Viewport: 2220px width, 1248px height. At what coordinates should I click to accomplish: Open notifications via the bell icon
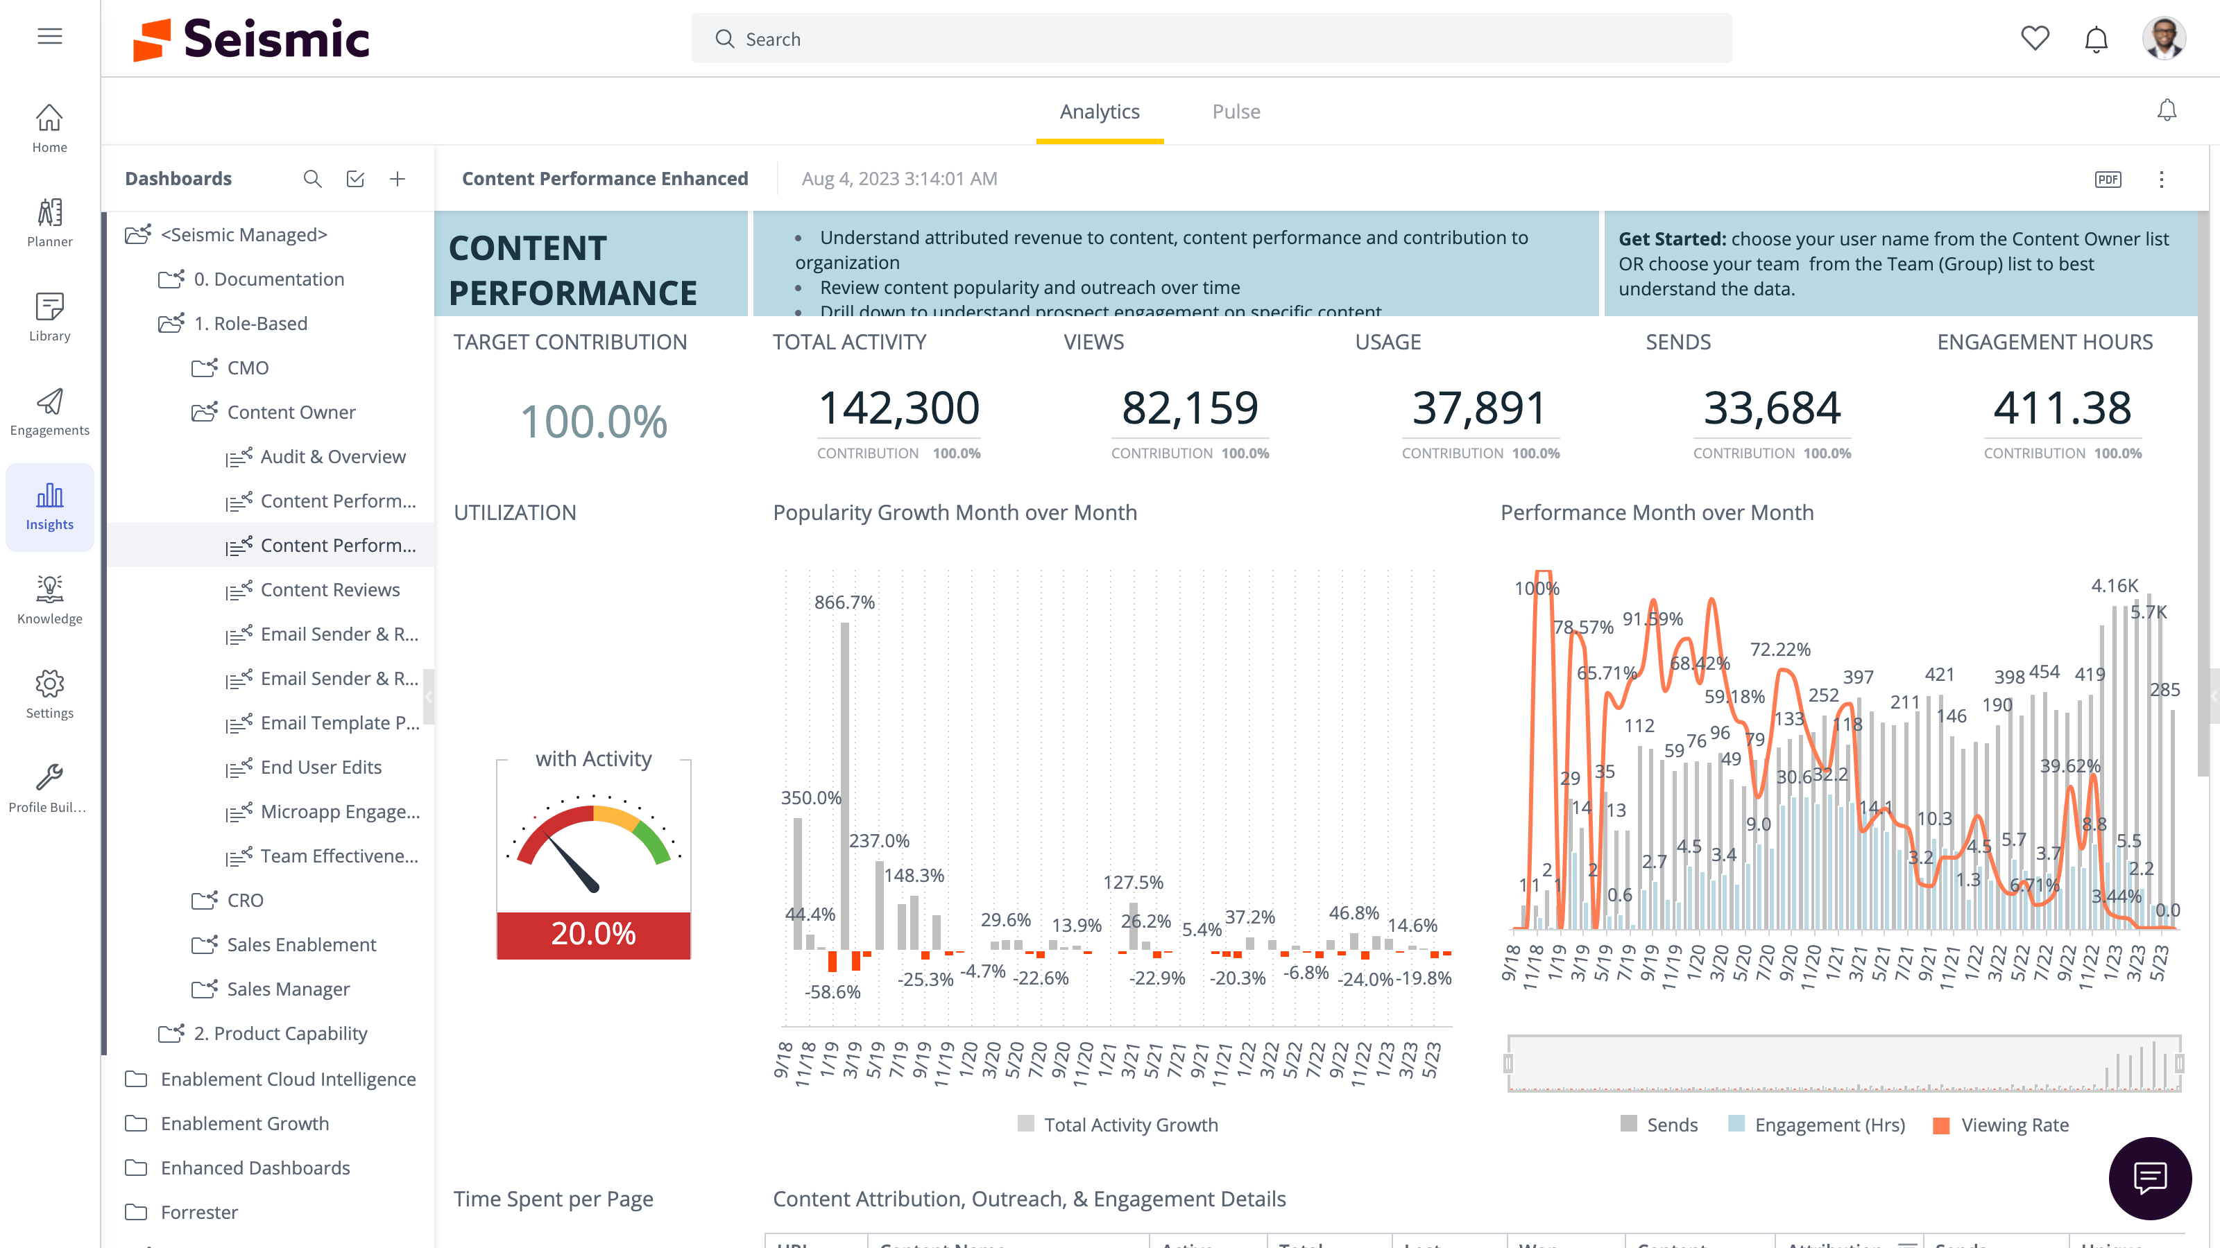coord(2096,39)
